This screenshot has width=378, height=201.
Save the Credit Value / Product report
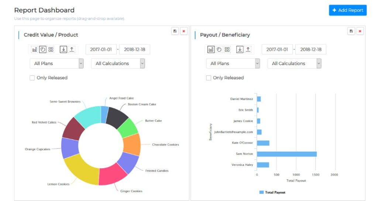(x=175, y=31)
